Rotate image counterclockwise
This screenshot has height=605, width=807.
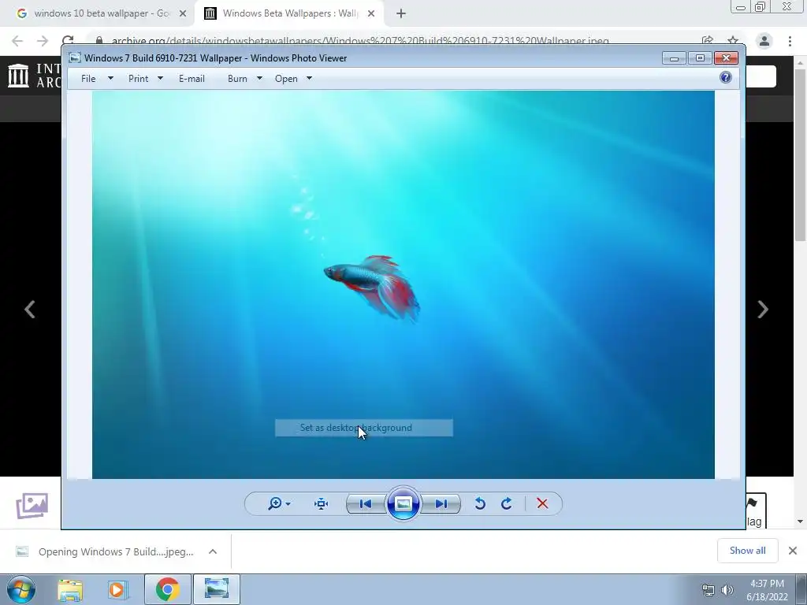pos(480,503)
